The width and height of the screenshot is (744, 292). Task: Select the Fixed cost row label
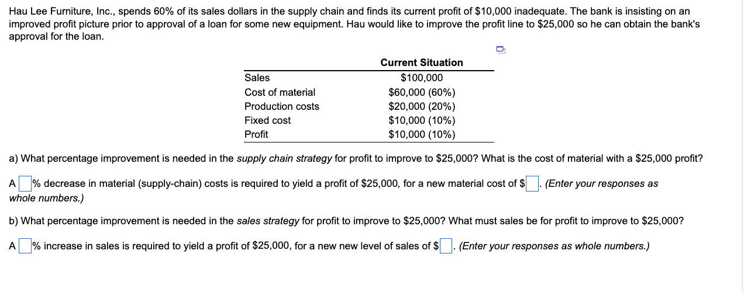pyautogui.click(x=267, y=120)
